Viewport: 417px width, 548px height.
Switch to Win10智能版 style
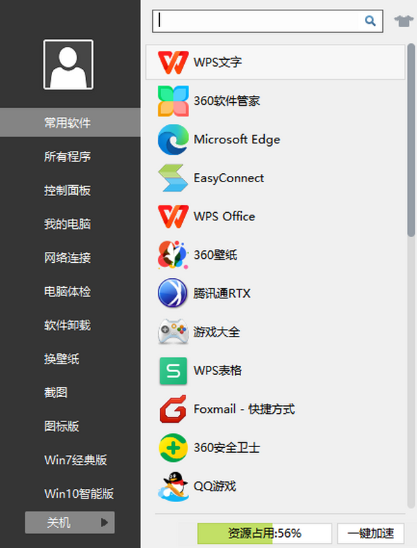tap(79, 494)
